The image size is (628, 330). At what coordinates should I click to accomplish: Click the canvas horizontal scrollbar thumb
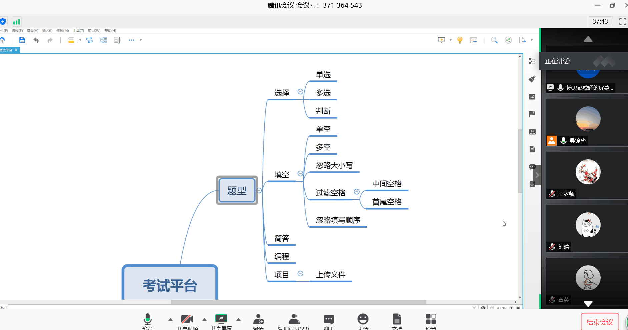(x=298, y=302)
